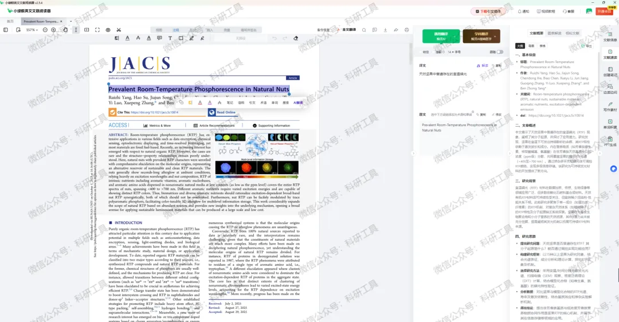Click the underline text annotation tool
The image size is (619, 322).
click(x=127, y=38)
